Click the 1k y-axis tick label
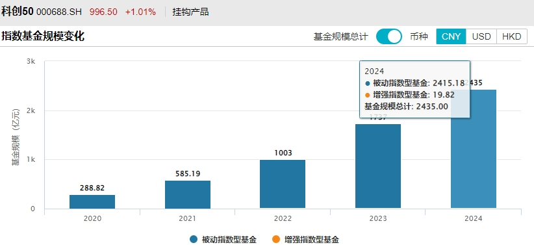 tap(31, 160)
